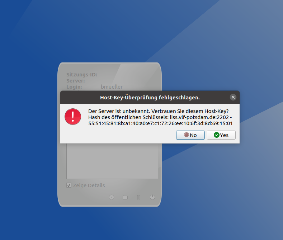Select the Server label in session panel
283x240 pixels.
(75, 81)
